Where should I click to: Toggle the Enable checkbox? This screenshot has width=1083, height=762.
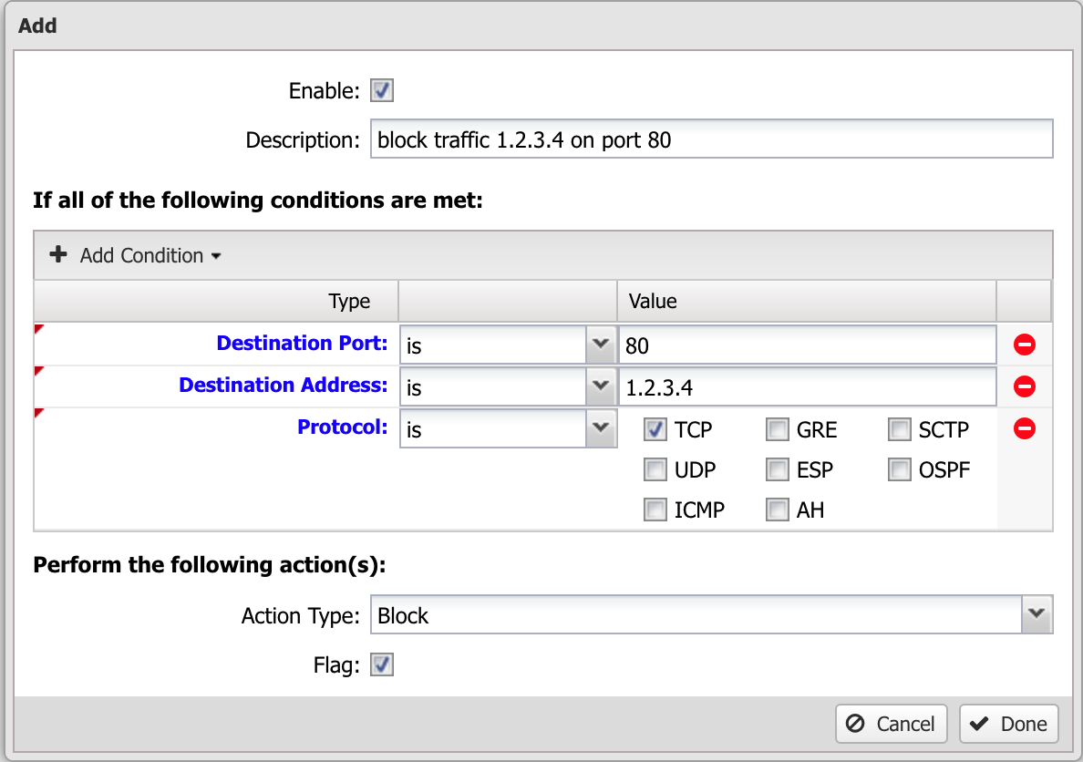pyautogui.click(x=382, y=90)
